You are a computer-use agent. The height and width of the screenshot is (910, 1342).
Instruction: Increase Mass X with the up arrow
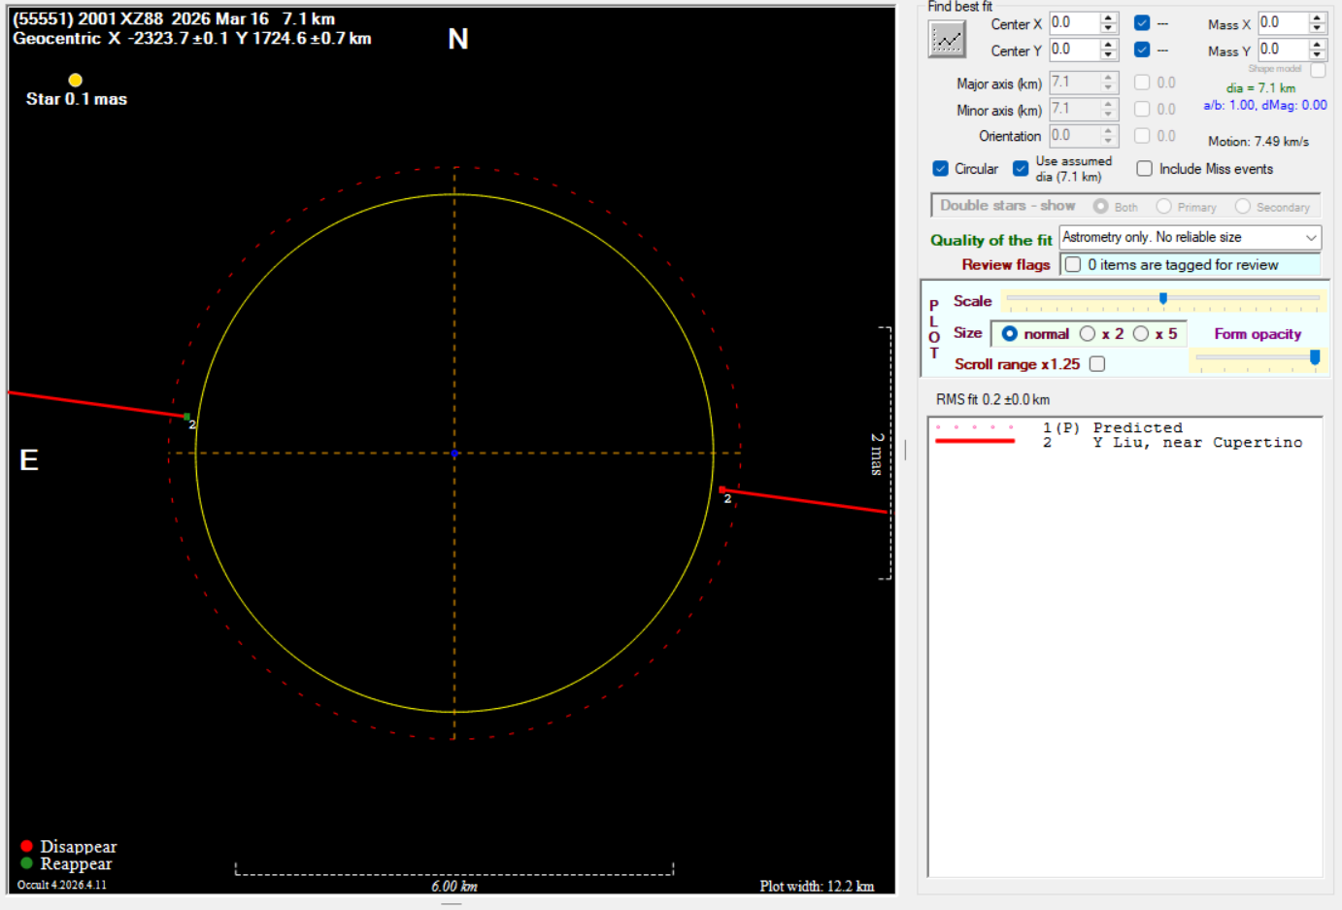(1317, 17)
